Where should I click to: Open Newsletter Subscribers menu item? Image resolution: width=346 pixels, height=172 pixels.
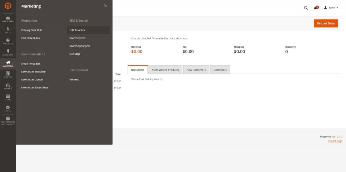[35, 87]
